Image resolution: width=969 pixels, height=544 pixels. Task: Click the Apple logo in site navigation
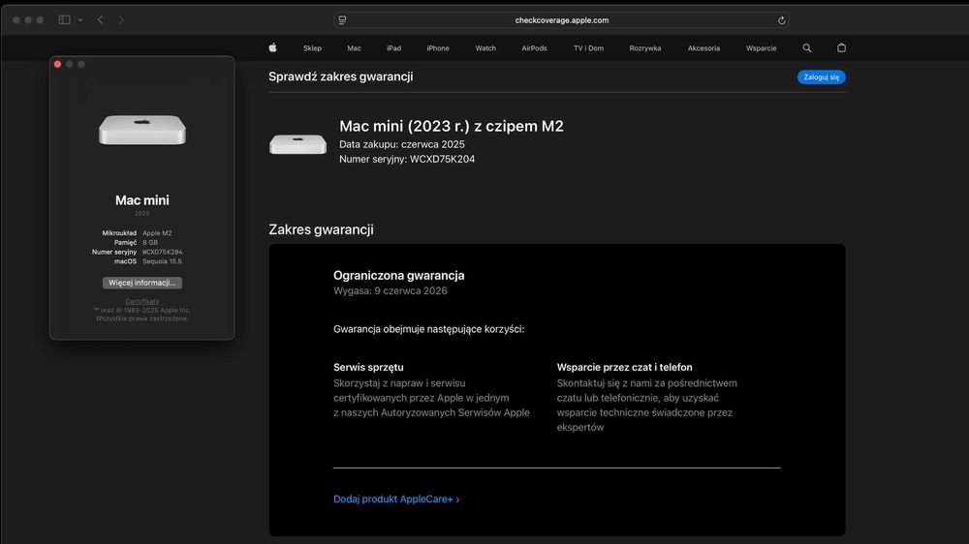pos(272,47)
